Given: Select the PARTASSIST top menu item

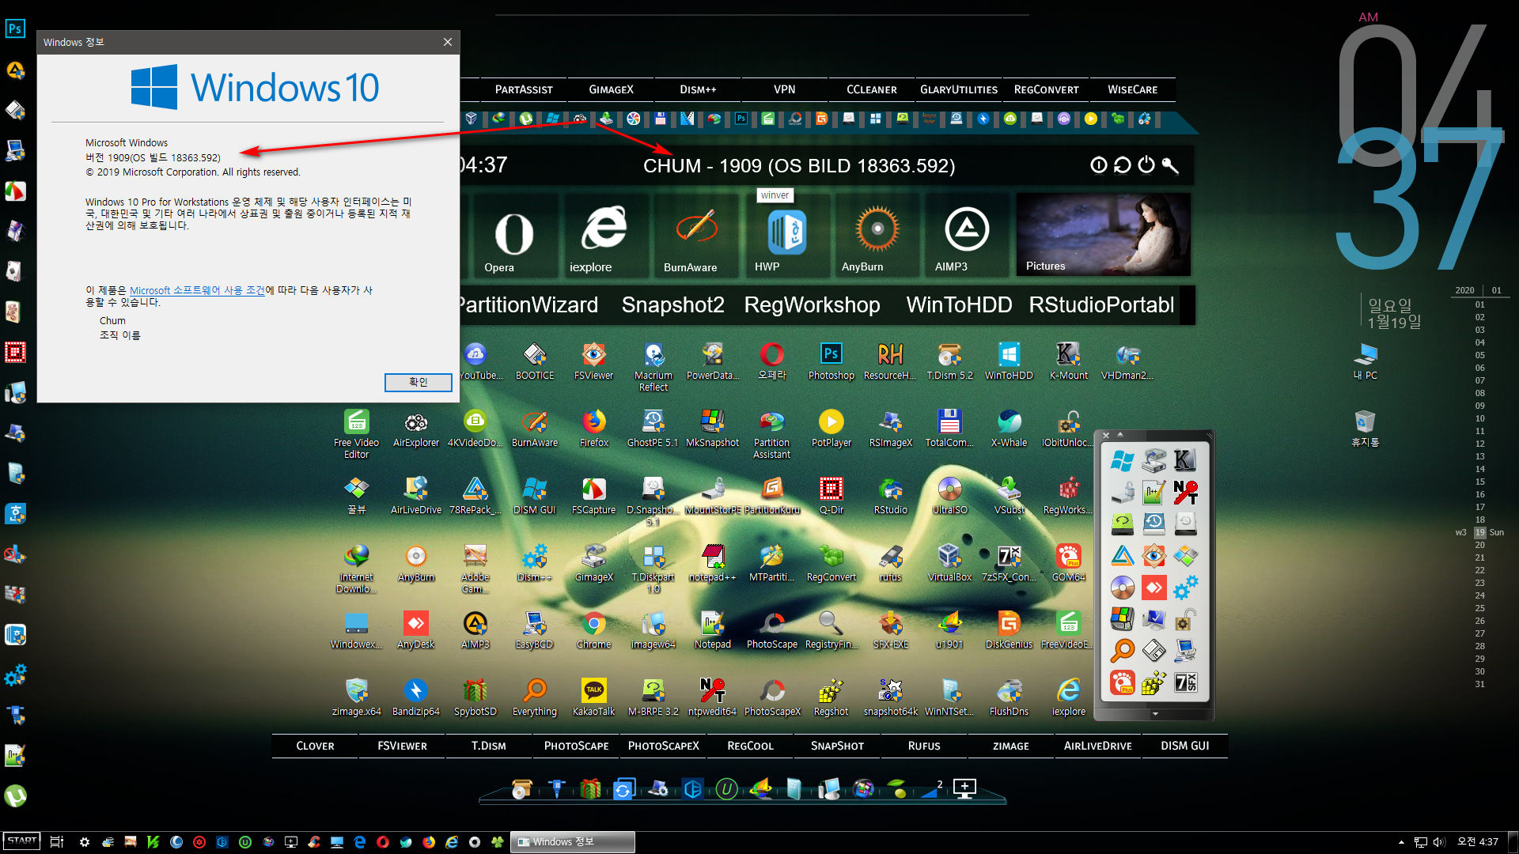Looking at the screenshot, I should click(524, 89).
